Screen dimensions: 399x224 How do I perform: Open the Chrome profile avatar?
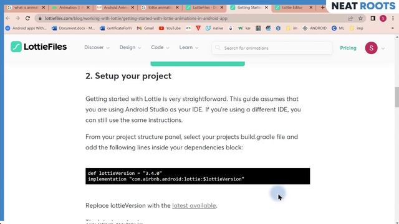(383, 18)
